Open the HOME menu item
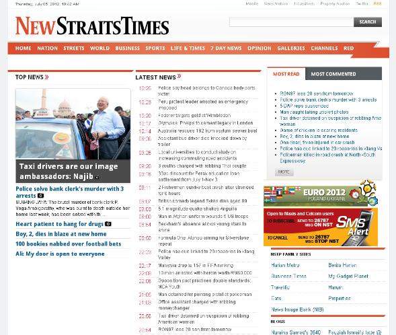The height and width of the screenshot is (335, 396). tap(24, 48)
